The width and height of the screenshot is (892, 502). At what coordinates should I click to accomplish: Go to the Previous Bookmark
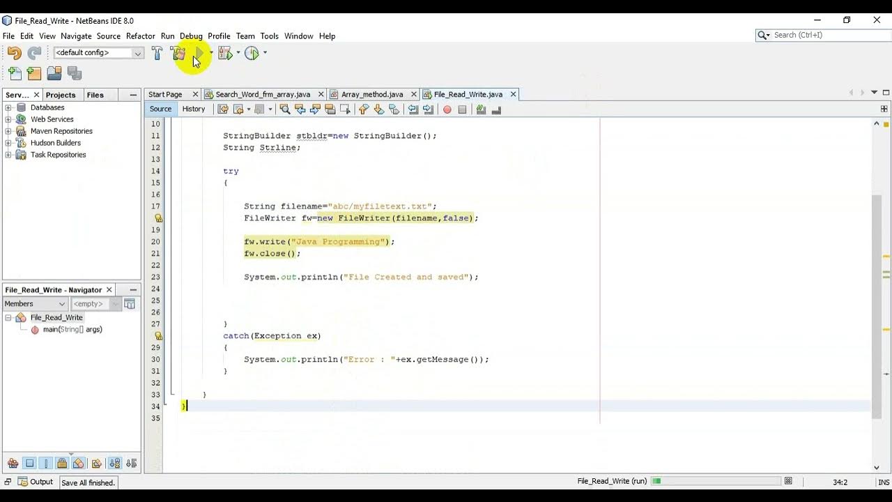coord(364,109)
